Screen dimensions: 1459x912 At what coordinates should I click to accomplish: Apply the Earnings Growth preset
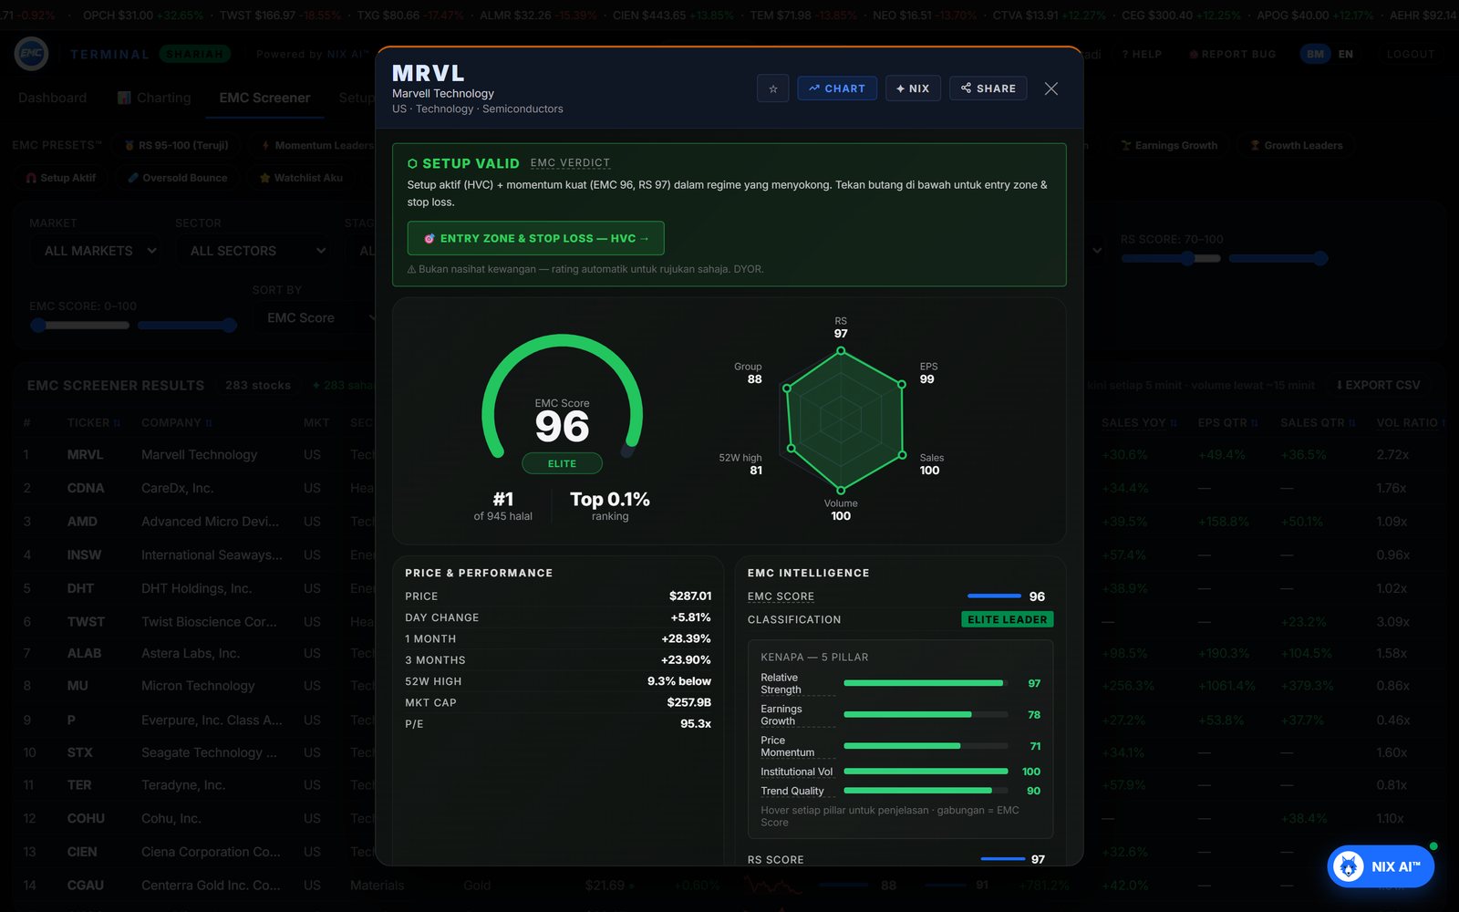[1169, 145]
